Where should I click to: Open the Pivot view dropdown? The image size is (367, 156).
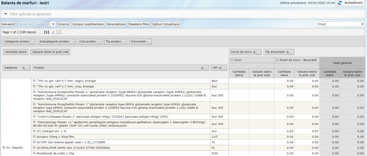341,24
